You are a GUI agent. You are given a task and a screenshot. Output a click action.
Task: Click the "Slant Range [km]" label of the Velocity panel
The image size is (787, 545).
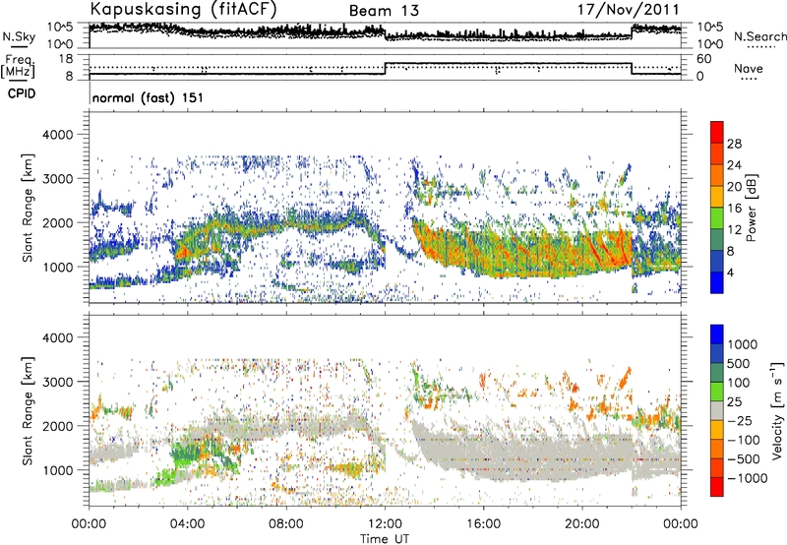coord(29,410)
